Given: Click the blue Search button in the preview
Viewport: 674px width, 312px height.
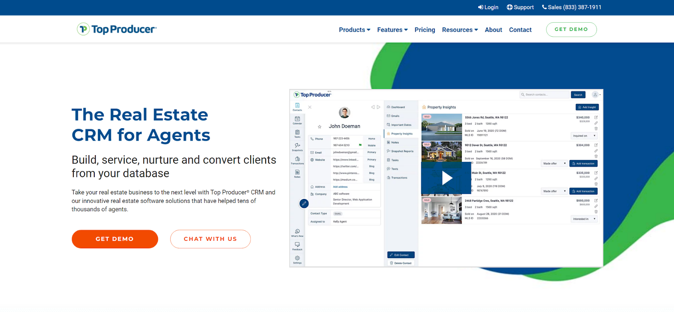Looking at the screenshot, I should [578, 94].
